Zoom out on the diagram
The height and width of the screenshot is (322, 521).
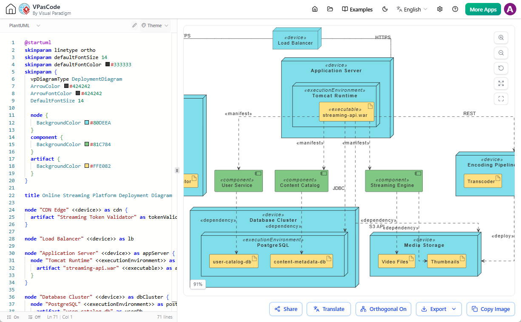501,53
